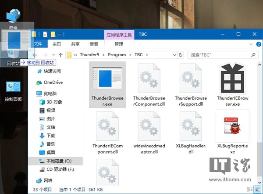263x194 pixels.
Task: Select ThunderBrowserComponent.dll file icon
Action: click(x=149, y=78)
